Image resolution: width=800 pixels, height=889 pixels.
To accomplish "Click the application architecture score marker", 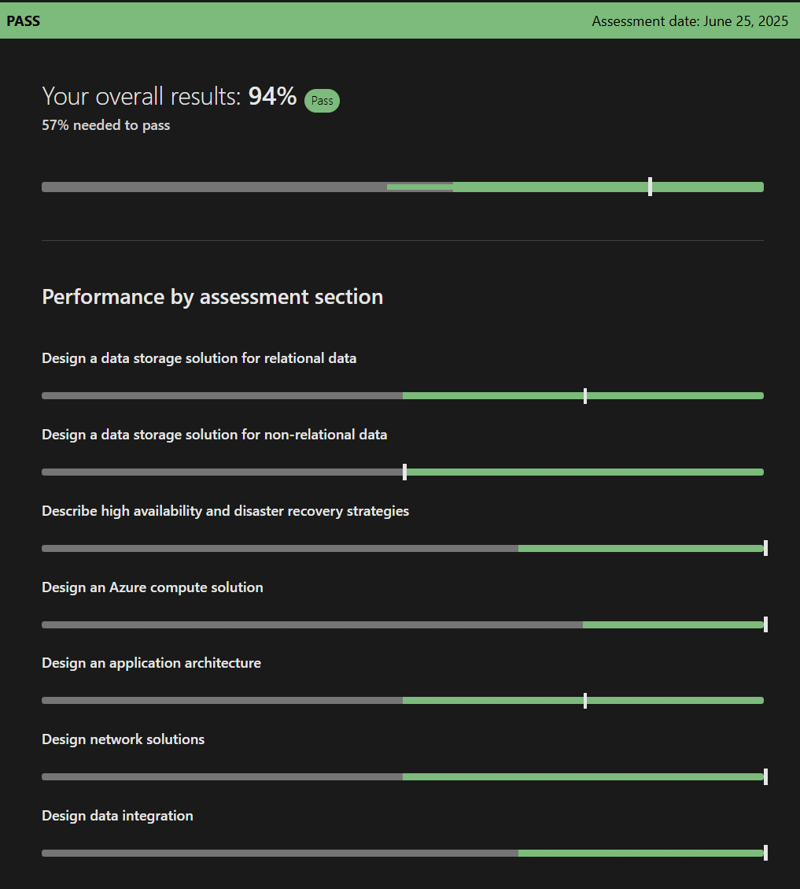I will [x=585, y=701].
